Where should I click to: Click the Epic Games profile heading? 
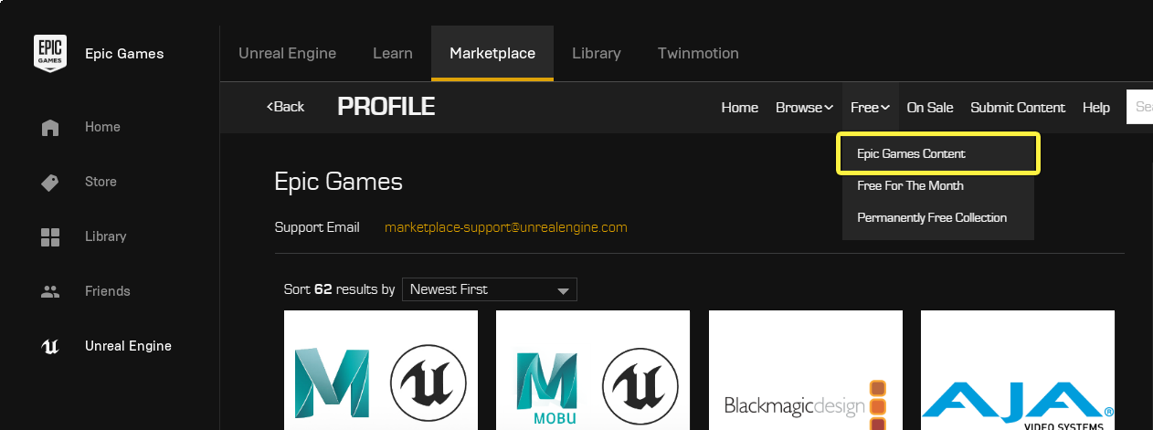[x=338, y=182]
